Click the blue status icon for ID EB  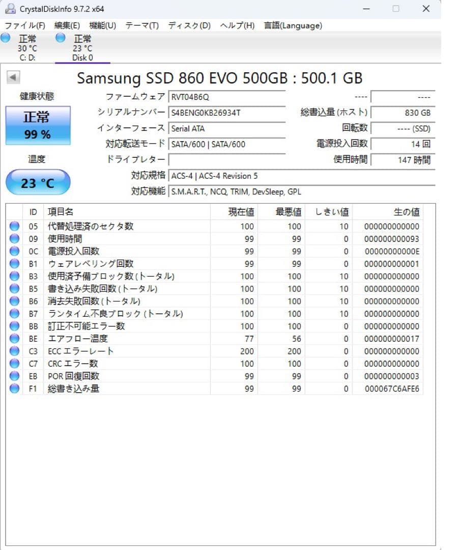click(x=14, y=376)
